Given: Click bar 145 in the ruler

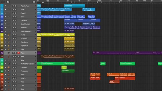Looking at the screenshot, I should pyautogui.click(x=79, y=1).
